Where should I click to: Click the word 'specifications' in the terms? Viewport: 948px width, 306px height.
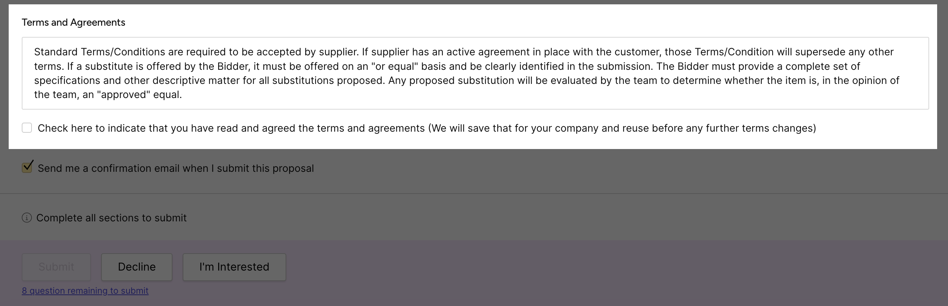pos(67,80)
